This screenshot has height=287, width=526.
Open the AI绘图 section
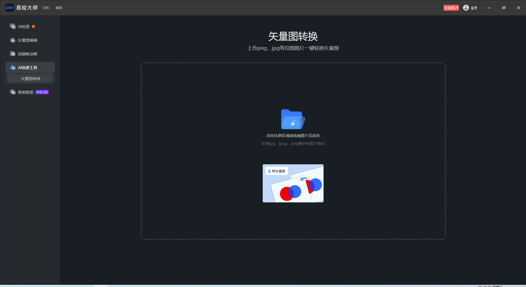tap(30, 27)
